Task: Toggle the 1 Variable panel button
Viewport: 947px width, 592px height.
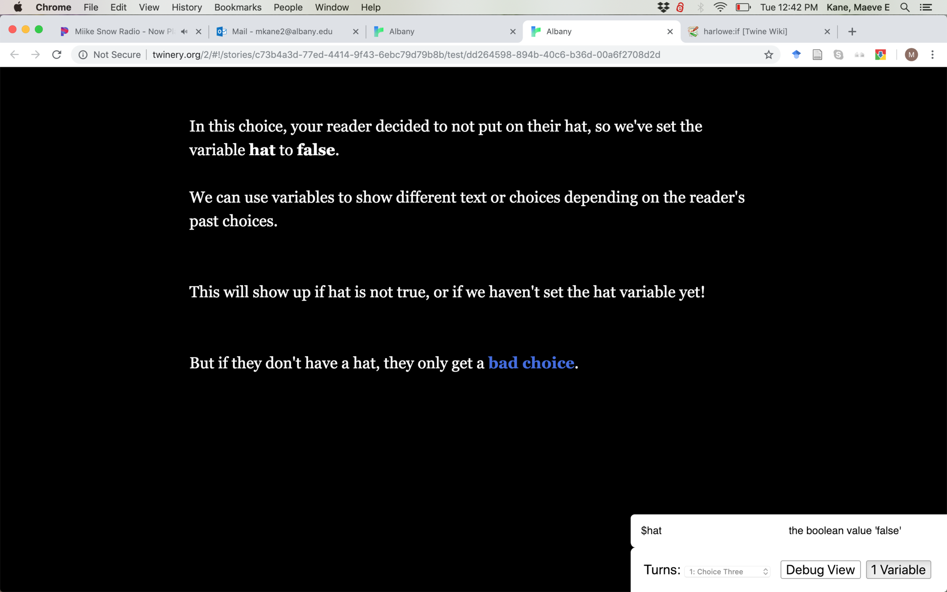Action: pos(898,570)
